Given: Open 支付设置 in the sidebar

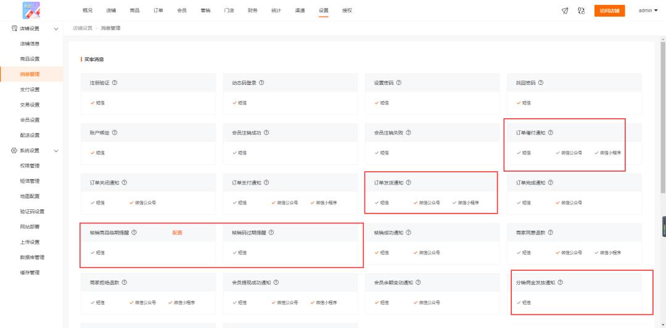Looking at the screenshot, I should pos(30,89).
